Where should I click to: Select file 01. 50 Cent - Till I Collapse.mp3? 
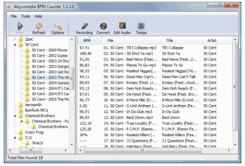(x=130, y=48)
